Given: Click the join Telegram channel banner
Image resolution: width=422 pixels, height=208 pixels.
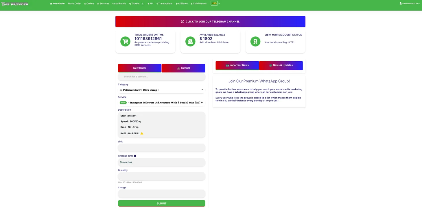Looking at the screenshot, I should click(x=210, y=22).
